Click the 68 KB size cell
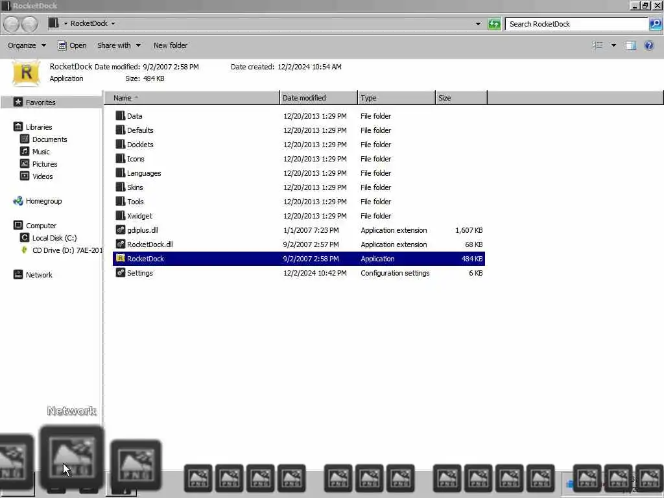This screenshot has width=664, height=498. coord(474,244)
